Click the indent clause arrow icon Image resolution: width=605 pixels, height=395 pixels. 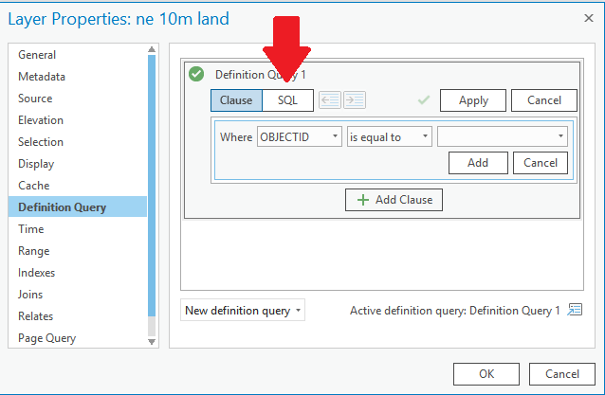click(x=355, y=100)
